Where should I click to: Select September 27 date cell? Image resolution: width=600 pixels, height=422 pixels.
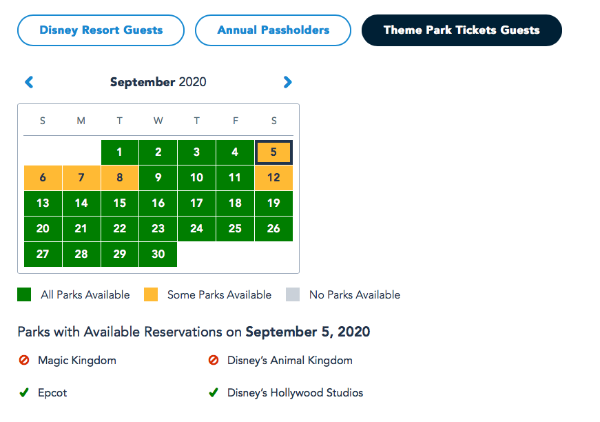[43, 254]
